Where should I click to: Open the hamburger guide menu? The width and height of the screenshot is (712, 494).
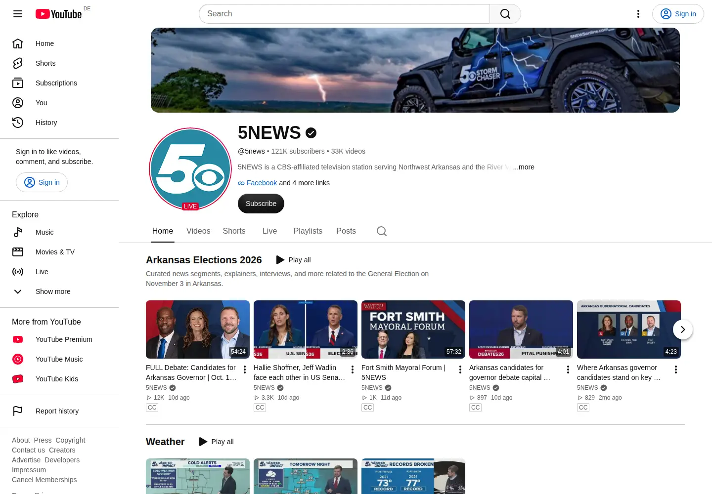[18, 14]
